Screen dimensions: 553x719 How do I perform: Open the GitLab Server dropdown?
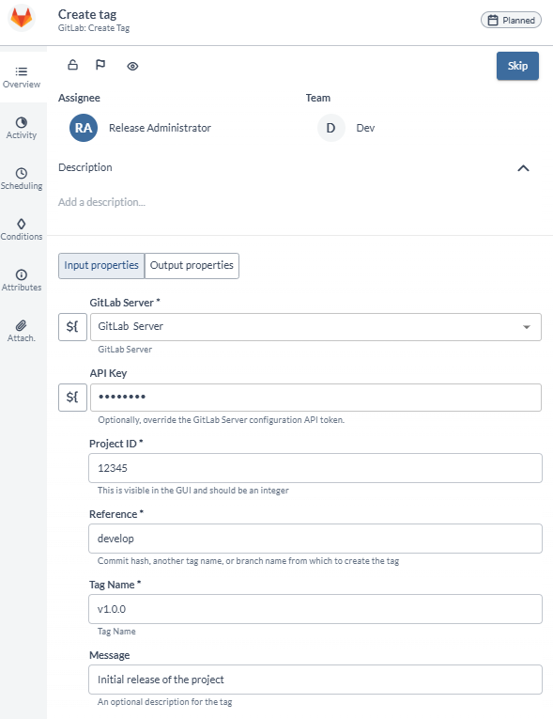(315, 327)
